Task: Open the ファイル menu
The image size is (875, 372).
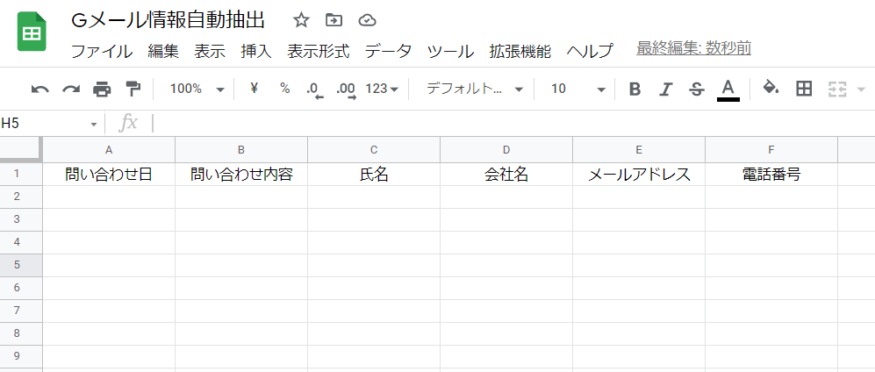Action: 102,51
